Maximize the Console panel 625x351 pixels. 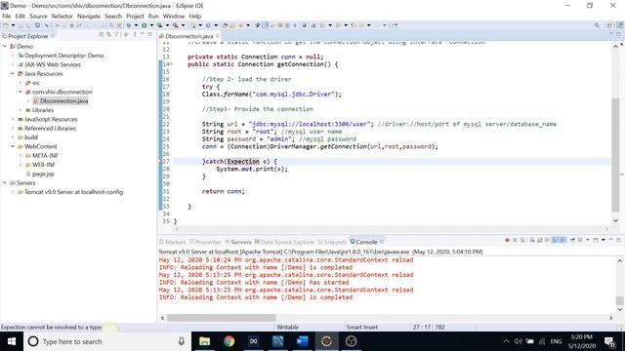coord(618,240)
